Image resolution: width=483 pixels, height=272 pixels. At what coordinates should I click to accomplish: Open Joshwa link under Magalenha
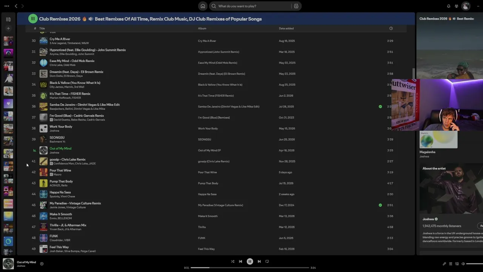click(424, 156)
